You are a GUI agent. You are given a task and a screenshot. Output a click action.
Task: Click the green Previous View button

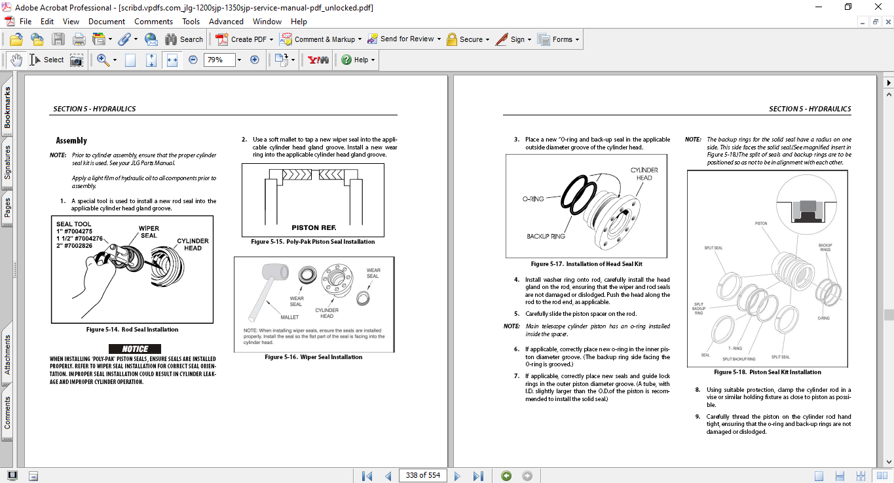point(506,476)
